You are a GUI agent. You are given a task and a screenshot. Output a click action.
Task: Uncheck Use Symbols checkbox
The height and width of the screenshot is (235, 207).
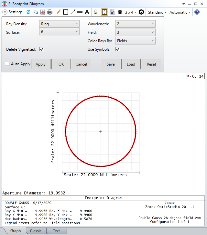coord(118,49)
